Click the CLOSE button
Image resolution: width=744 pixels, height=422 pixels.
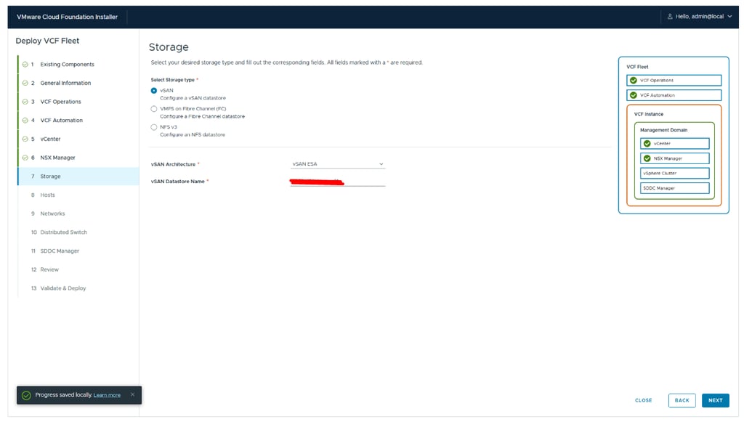pos(644,401)
